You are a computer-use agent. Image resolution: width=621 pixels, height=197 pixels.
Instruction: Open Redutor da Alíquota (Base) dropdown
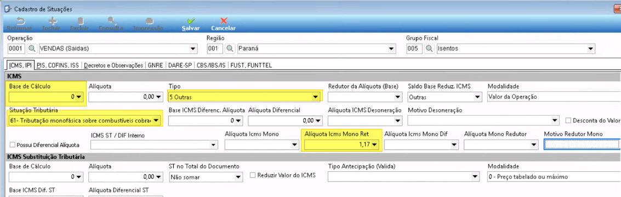pos(398,97)
